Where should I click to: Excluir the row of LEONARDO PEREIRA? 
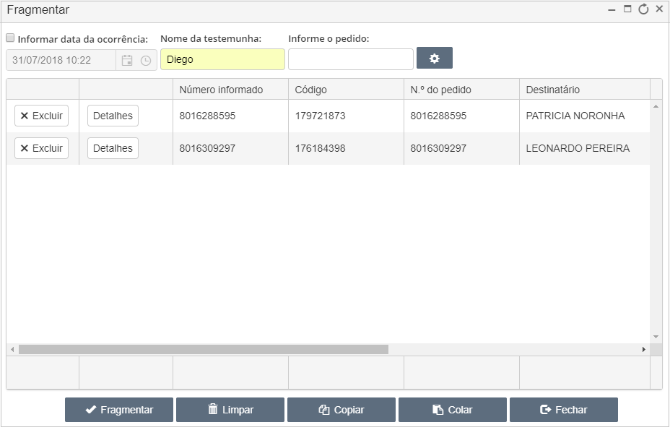coord(41,148)
